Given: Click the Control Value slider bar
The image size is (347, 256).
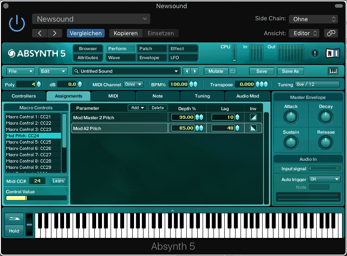Looking at the screenshot, I should [36, 198].
